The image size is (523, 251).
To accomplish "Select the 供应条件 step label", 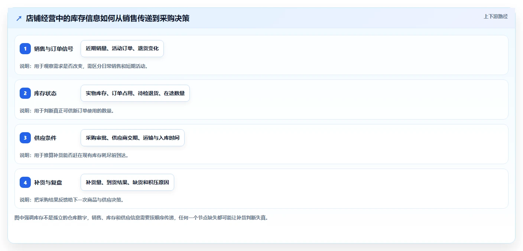I will (x=45, y=138).
